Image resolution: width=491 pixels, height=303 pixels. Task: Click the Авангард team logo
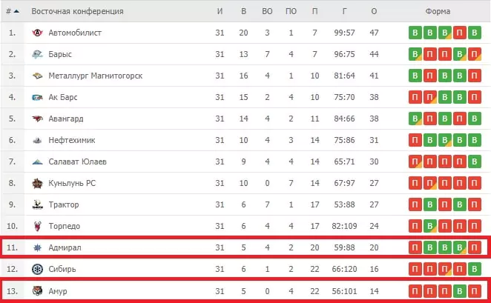(37, 119)
